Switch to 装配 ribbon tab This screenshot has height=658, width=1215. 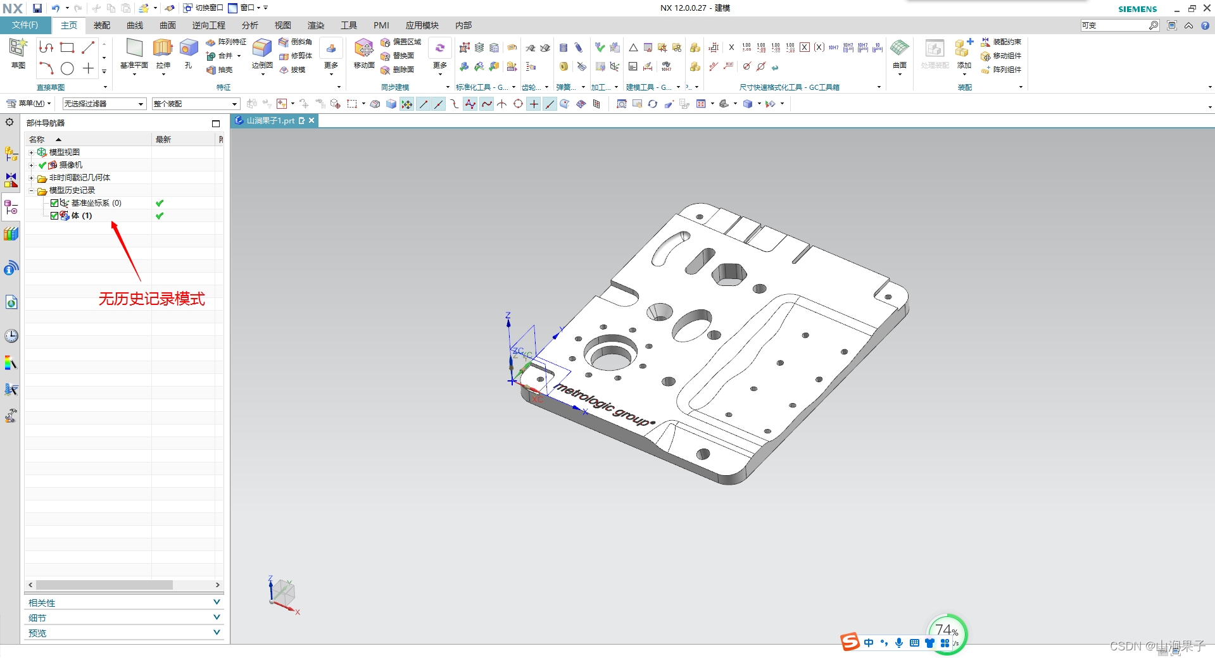tap(102, 25)
